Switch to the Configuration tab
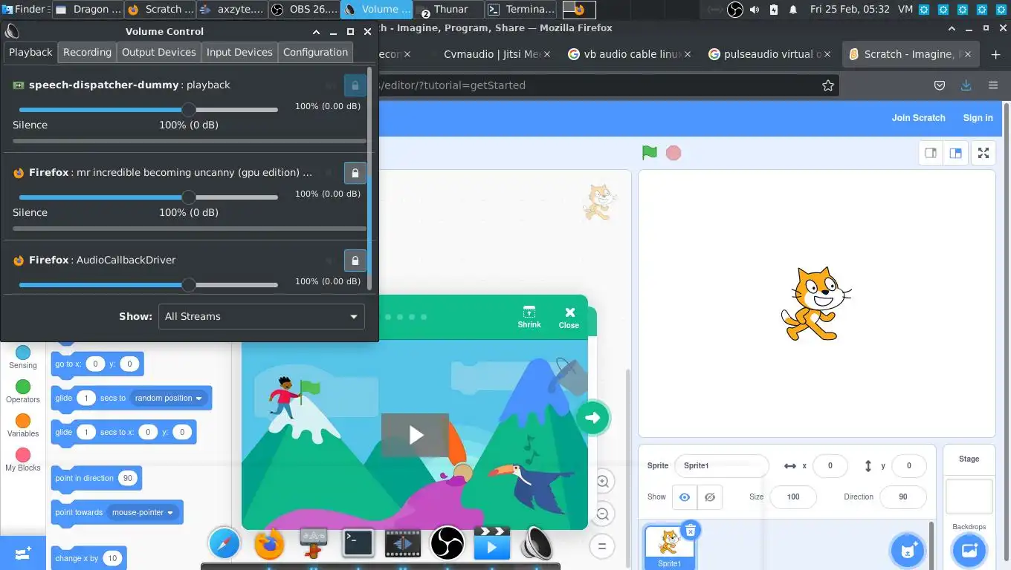Image resolution: width=1011 pixels, height=570 pixels. point(315,52)
